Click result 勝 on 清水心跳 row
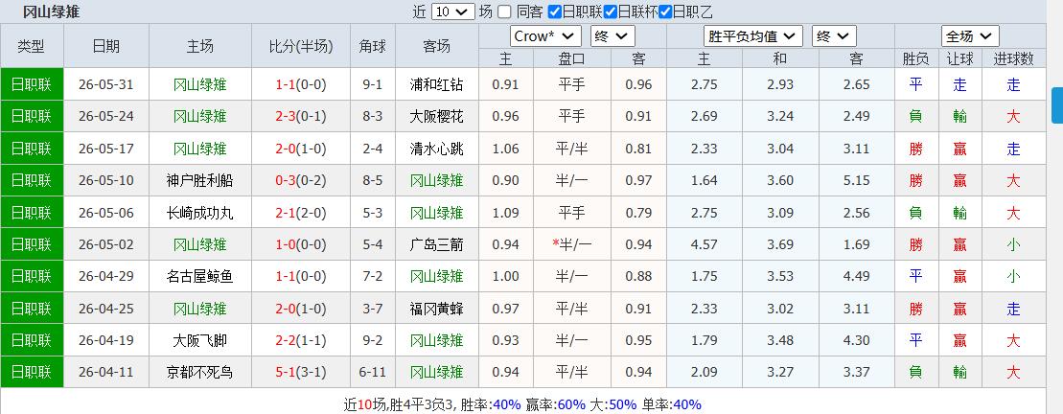This screenshot has width=1063, height=414. point(916,149)
